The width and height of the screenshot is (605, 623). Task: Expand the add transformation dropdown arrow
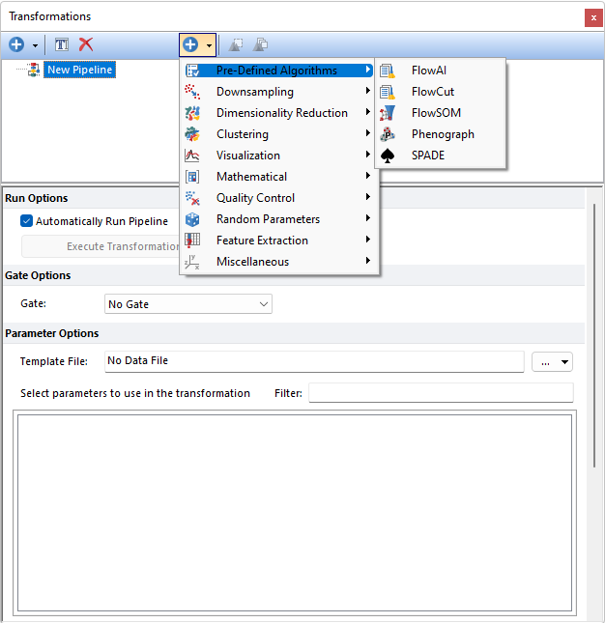click(209, 44)
